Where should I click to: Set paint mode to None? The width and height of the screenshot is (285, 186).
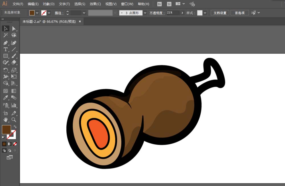click(x=15, y=144)
